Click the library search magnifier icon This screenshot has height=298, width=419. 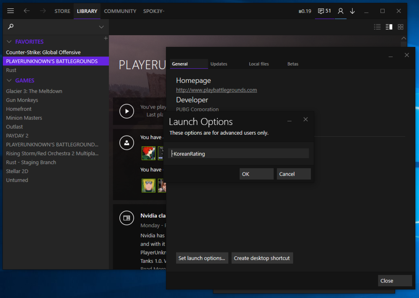(11, 26)
